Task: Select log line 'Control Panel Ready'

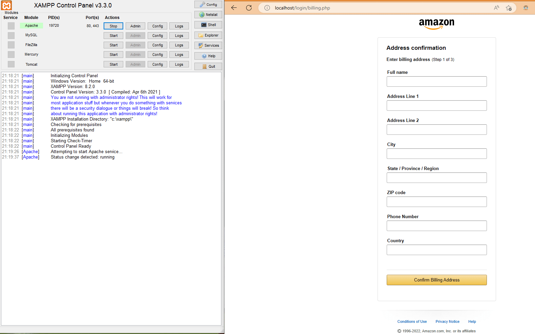Action: [71, 146]
